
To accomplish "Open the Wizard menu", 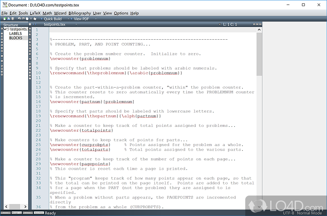I will coord(60,13).
